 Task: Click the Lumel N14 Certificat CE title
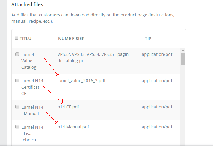click(32, 87)
